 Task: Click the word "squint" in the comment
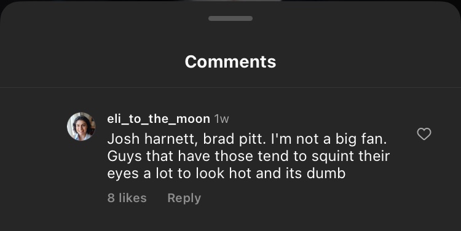pyautogui.click(x=329, y=157)
